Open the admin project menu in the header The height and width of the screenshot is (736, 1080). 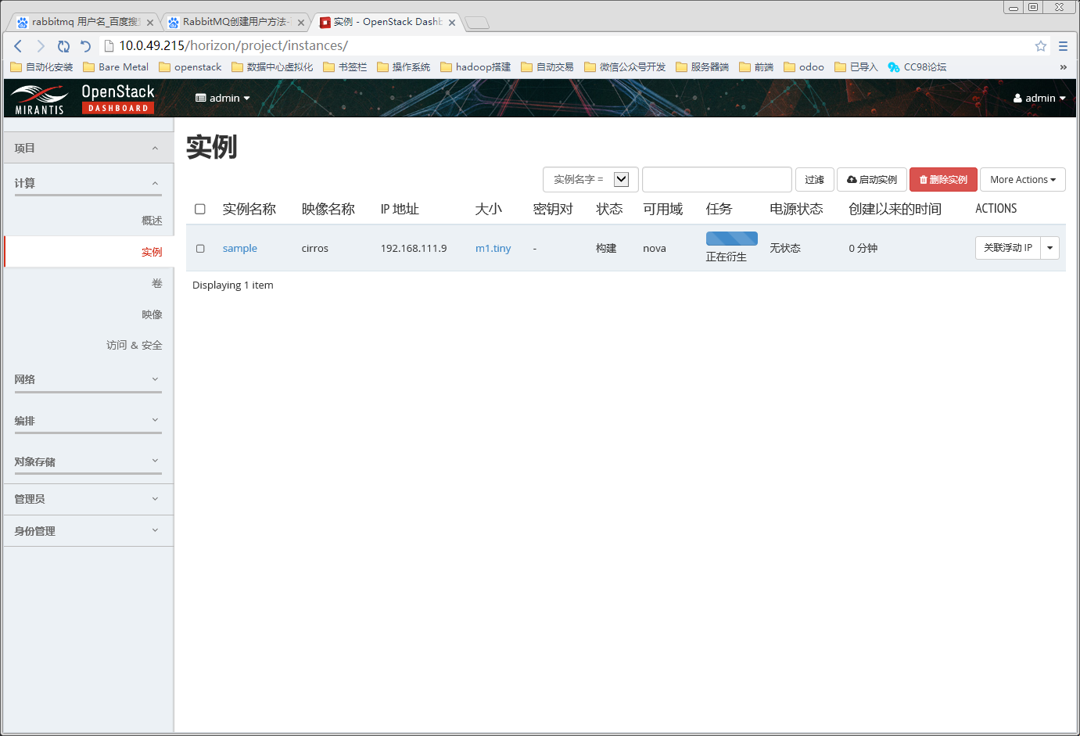222,98
